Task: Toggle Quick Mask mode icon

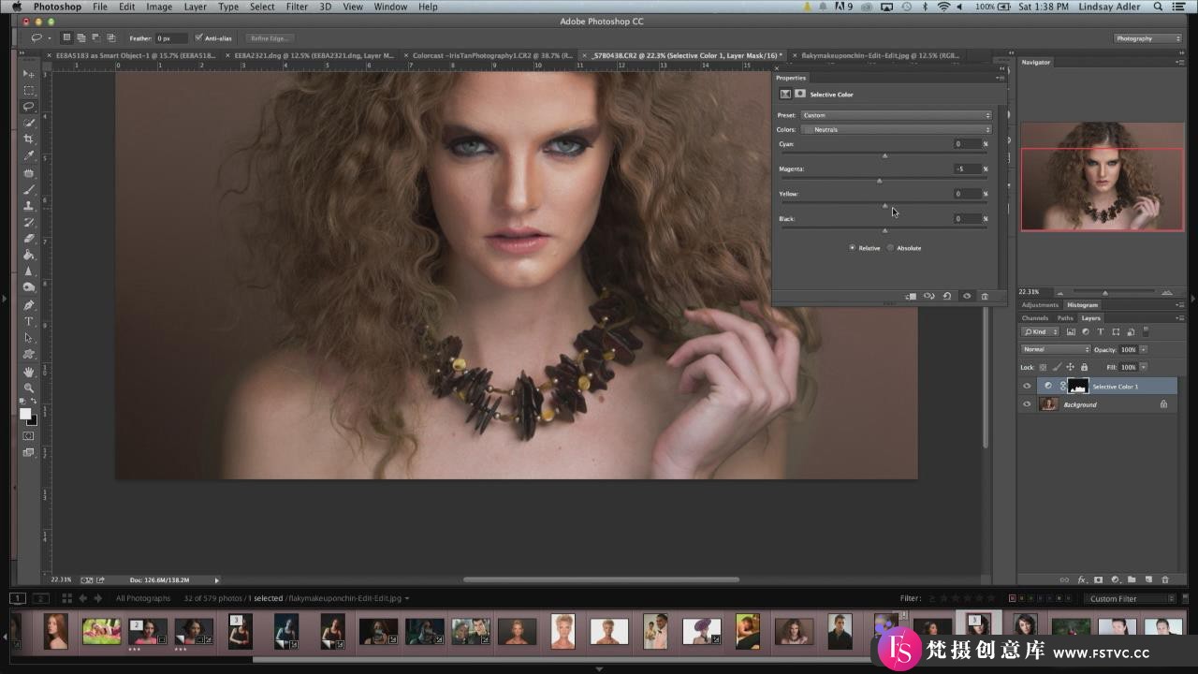Action: [28, 435]
